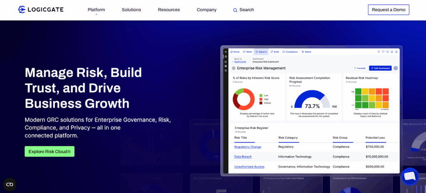Click the dashboard settings gear icon
Viewport: 426px width, 193px height.
pyautogui.click(x=396, y=68)
